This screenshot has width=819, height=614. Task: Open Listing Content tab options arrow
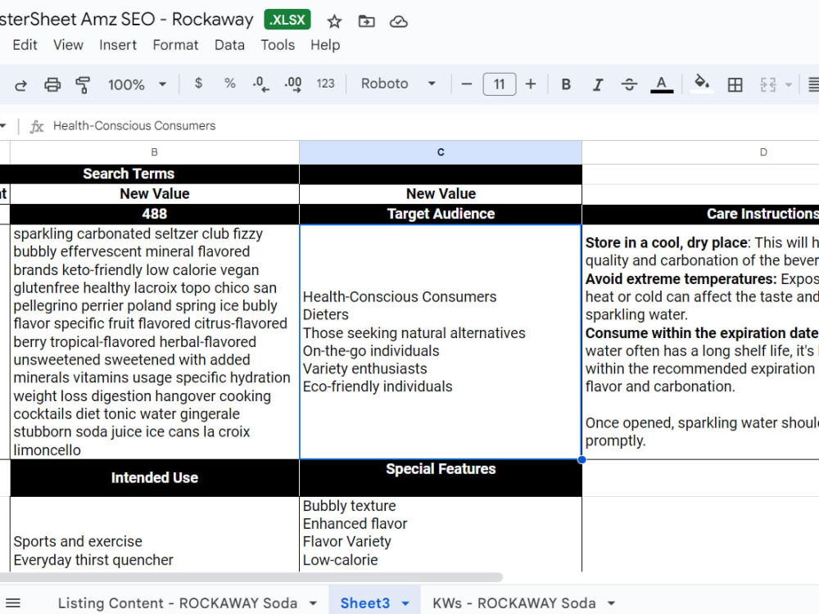[x=313, y=603]
